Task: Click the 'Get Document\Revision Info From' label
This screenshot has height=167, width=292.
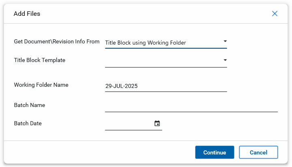Action: point(57,42)
